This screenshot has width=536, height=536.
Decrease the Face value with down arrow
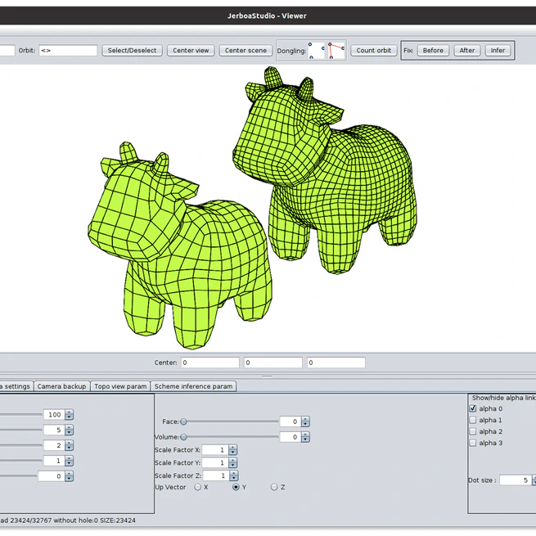coord(305,424)
